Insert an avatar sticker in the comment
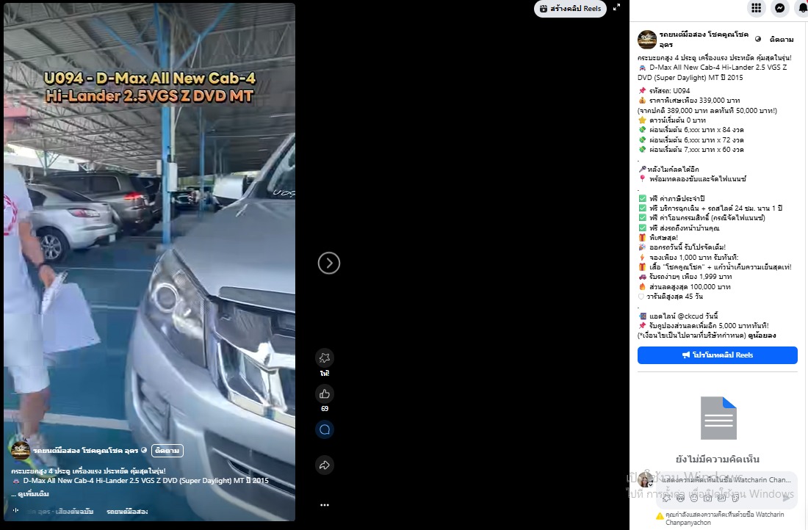This screenshot has height=530, width=808. point(679,498)
